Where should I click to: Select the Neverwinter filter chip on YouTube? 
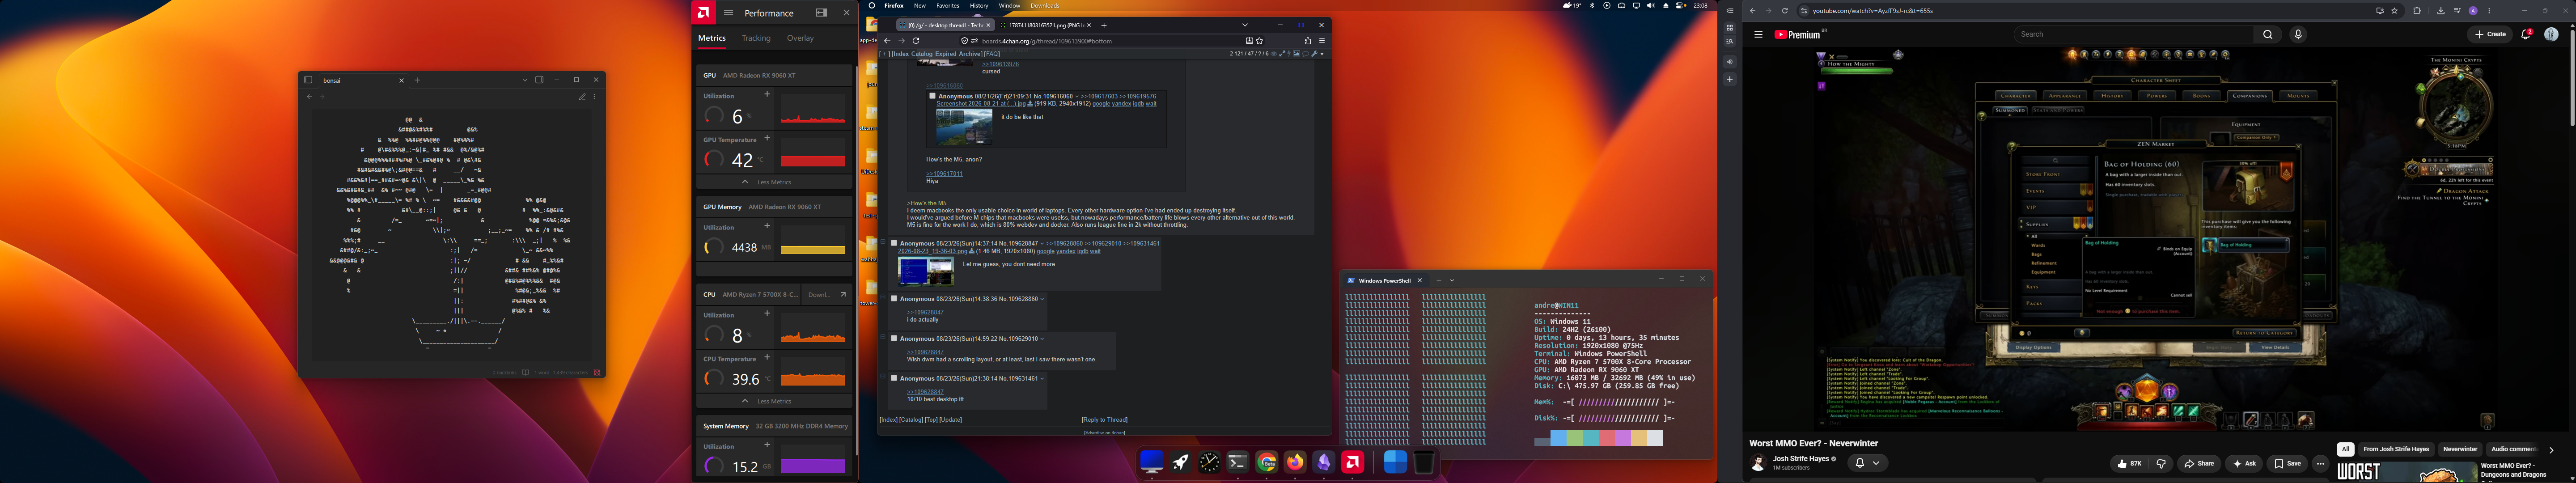point(2460,450)
